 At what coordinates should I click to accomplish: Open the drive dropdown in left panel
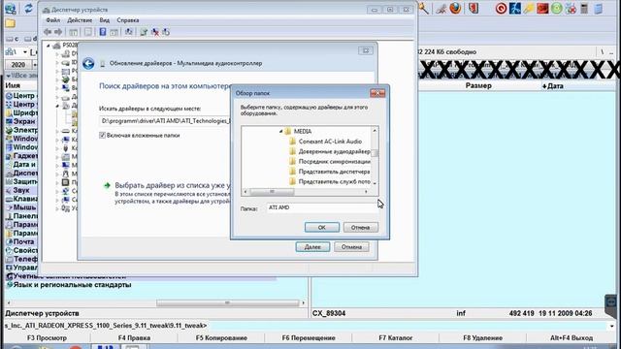click(x=24, y=51)
